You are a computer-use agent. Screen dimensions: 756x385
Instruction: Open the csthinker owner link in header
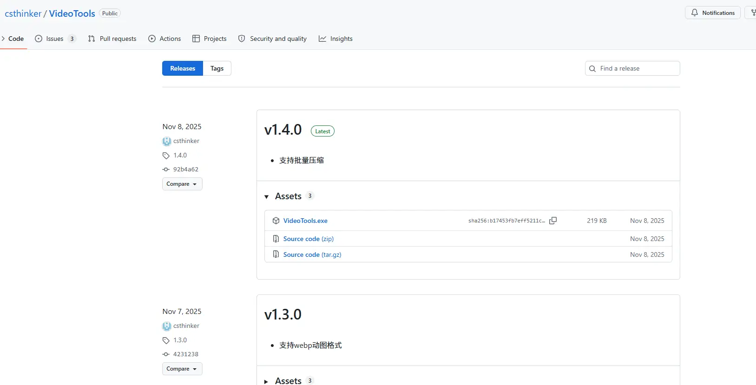tap(23, 13)
